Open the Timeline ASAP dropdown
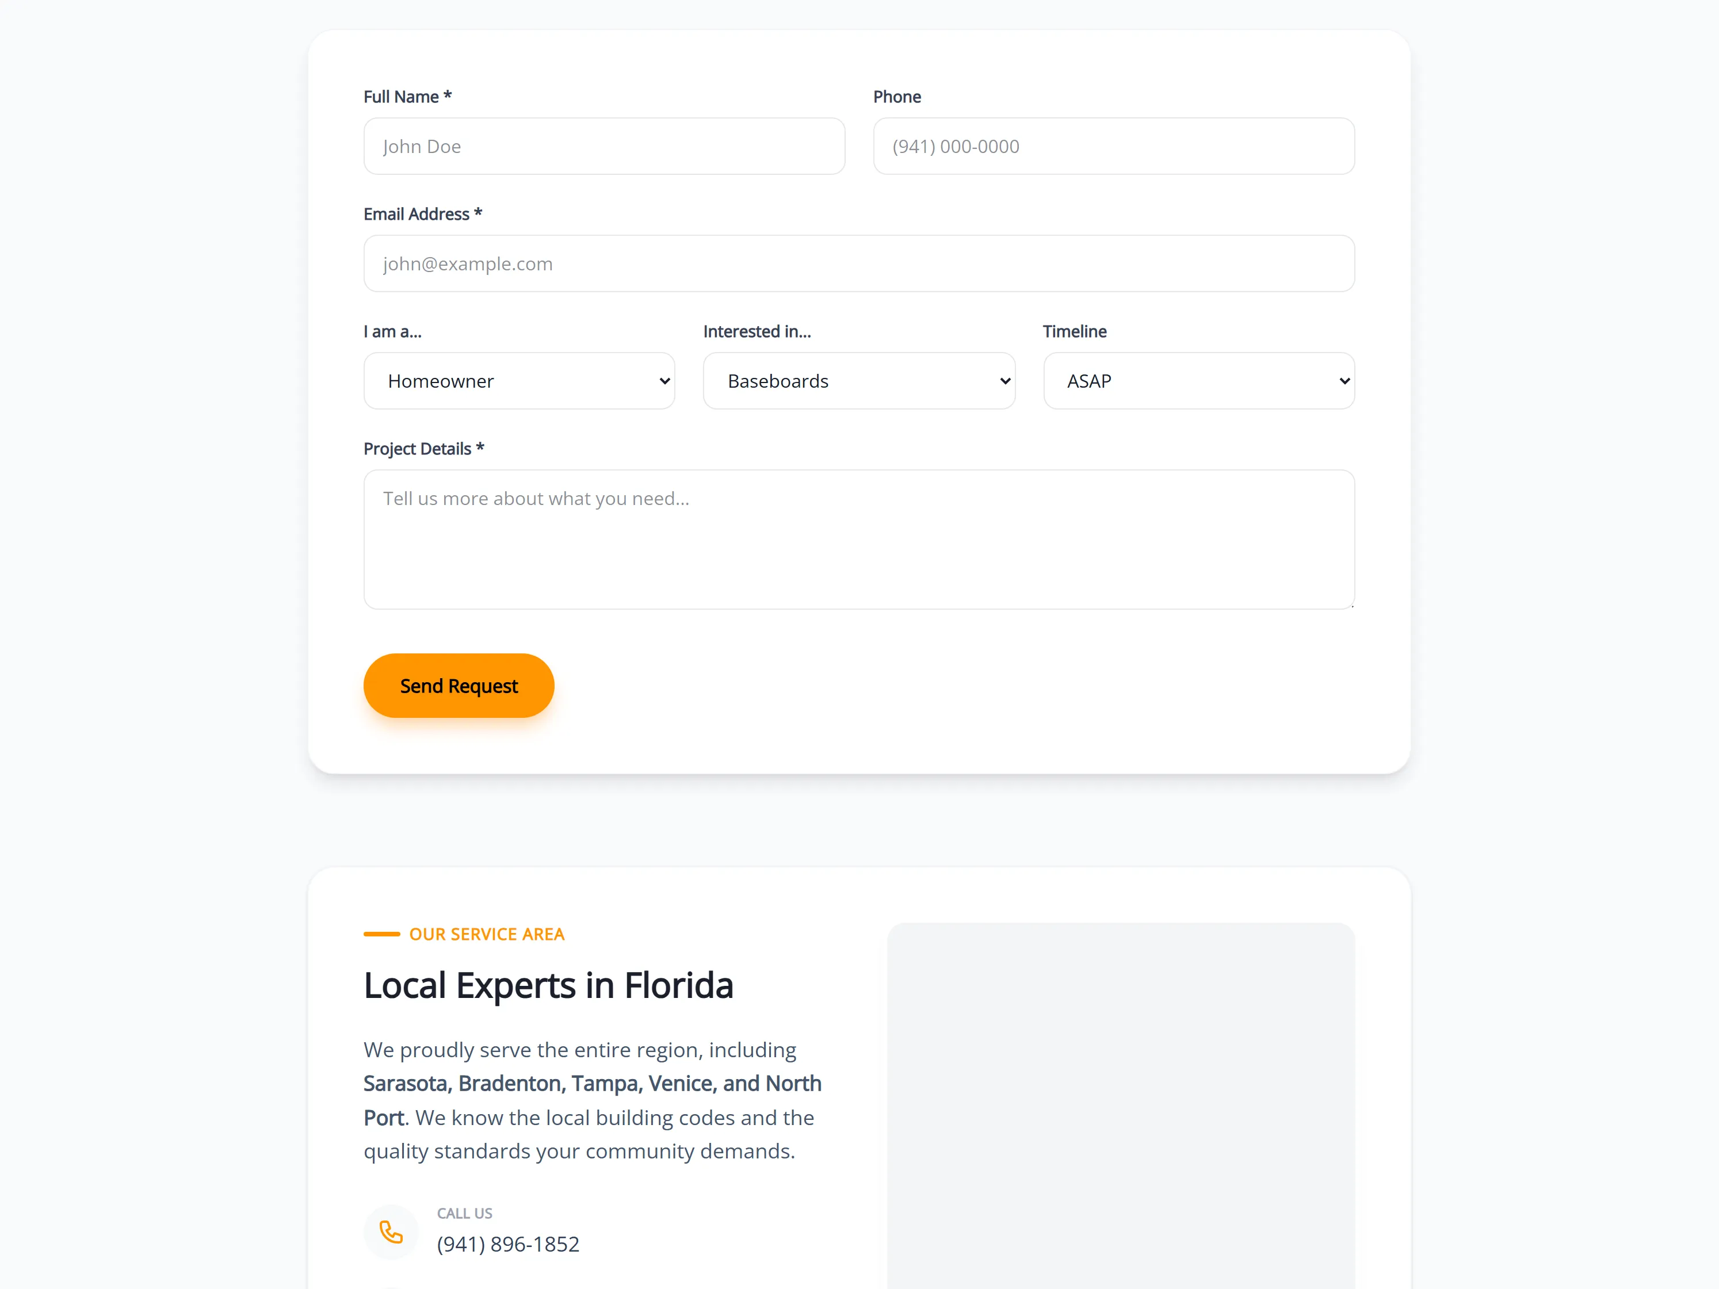Screen dimensions: 1719x1289 pos(1198,381)
